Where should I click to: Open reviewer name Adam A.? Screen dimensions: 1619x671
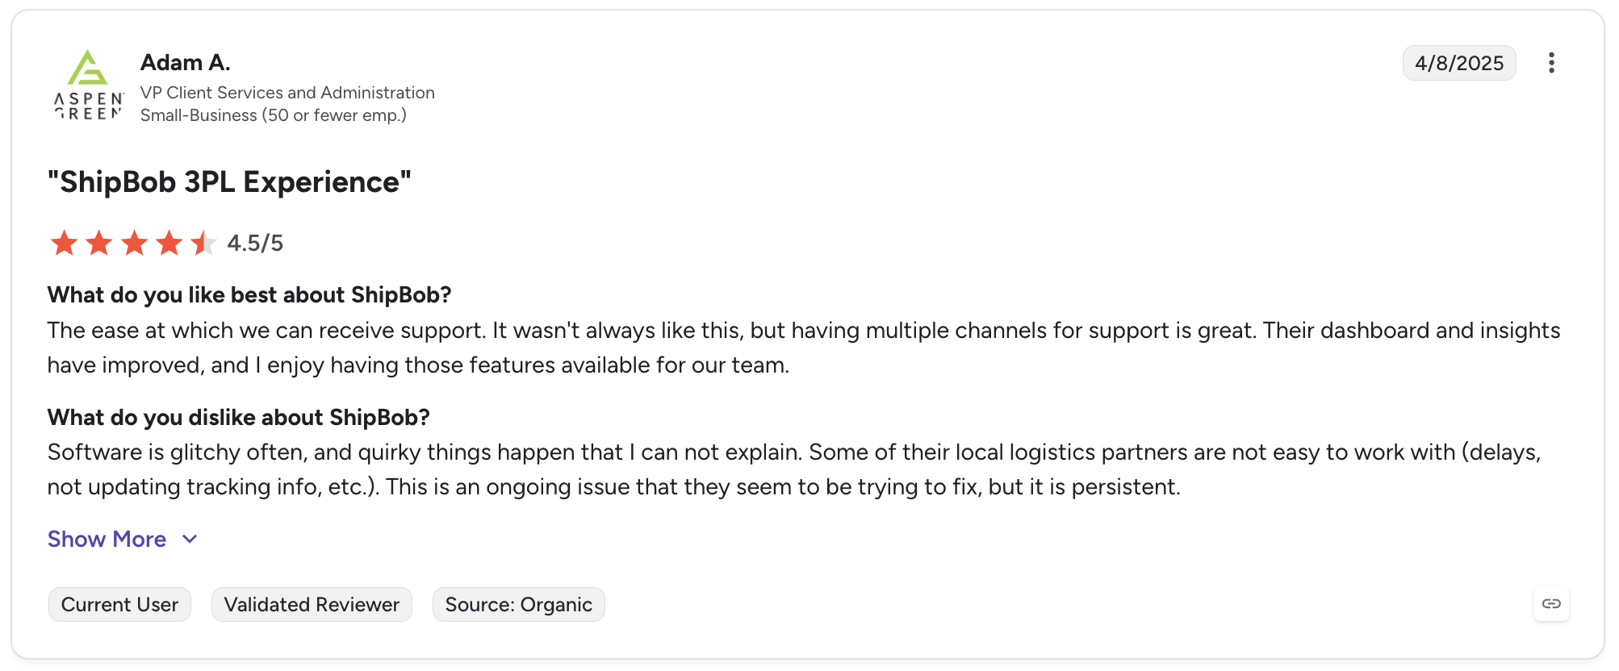coord(186,62)
